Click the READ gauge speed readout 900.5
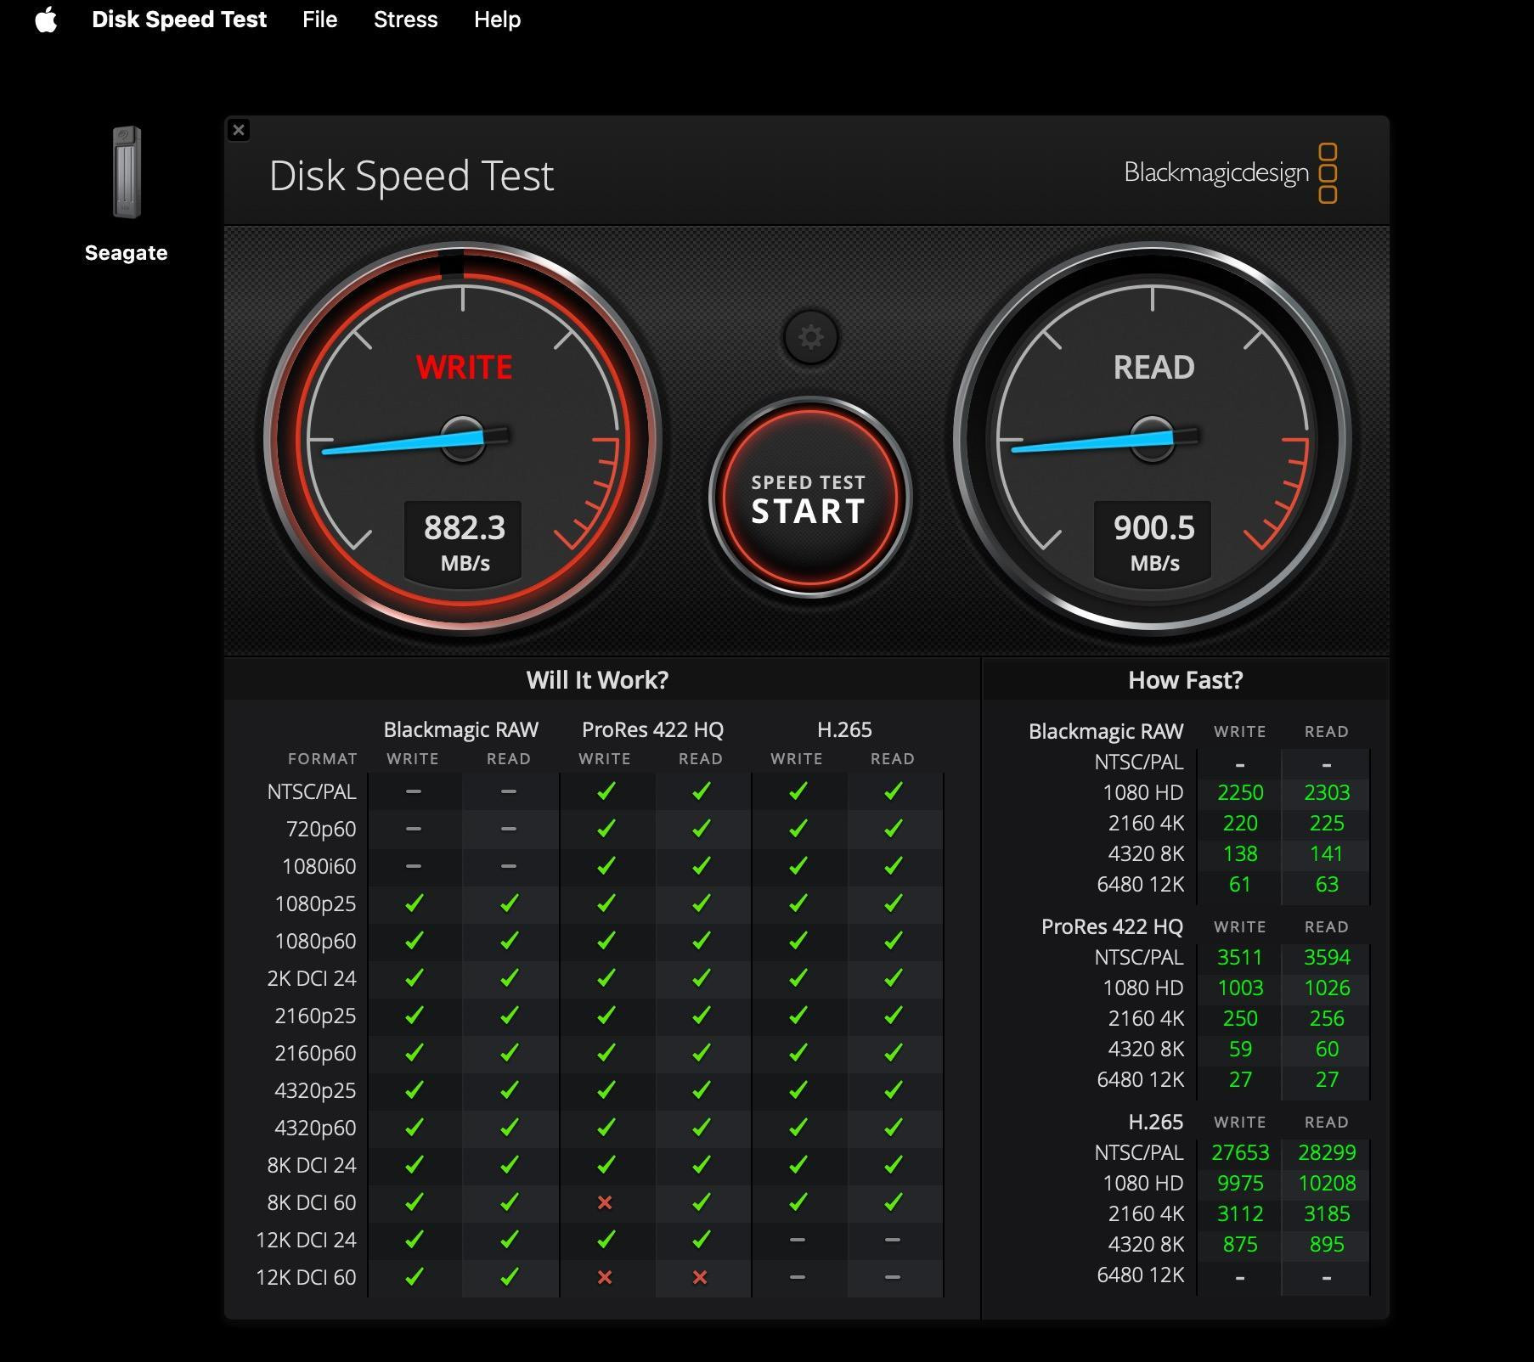Image resolution: width=1534 pixels, height=1362 pixels. (1154, 527)
